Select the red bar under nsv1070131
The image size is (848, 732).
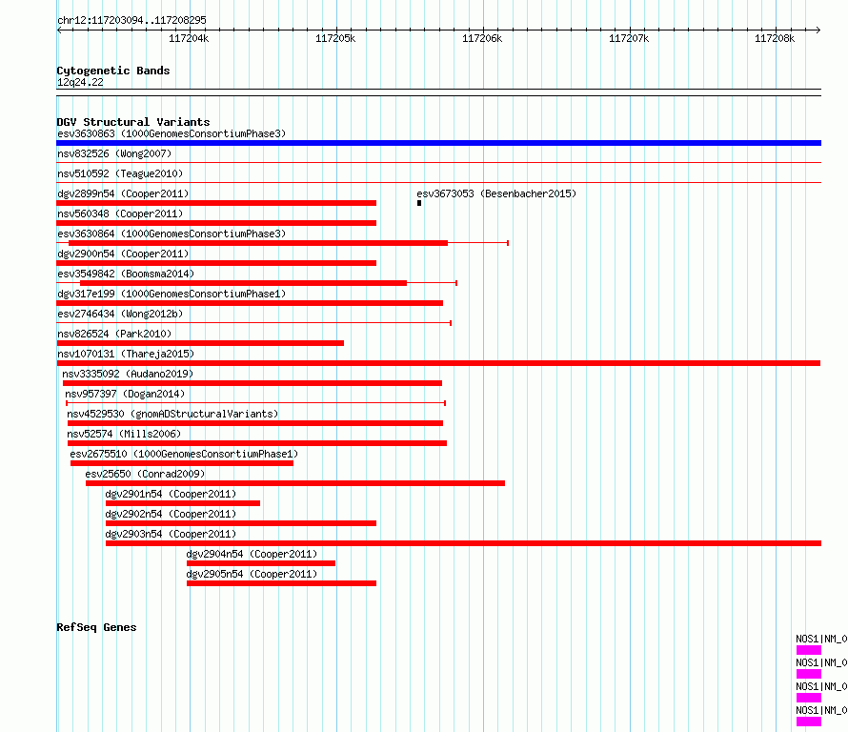tap(438, 363)
